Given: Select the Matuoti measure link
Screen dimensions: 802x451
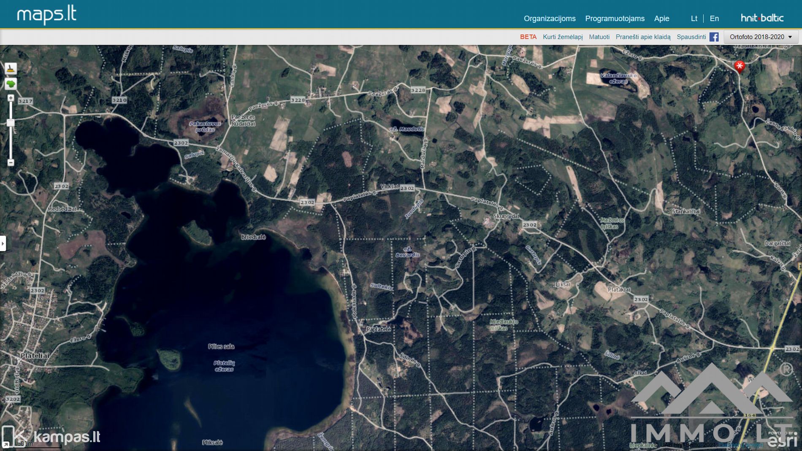Looking at the screenshot, I should point(599,37).
